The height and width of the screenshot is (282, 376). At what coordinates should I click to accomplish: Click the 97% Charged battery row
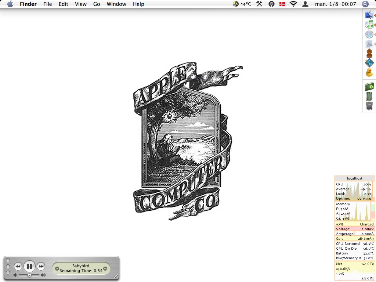[x=355, y=224]
